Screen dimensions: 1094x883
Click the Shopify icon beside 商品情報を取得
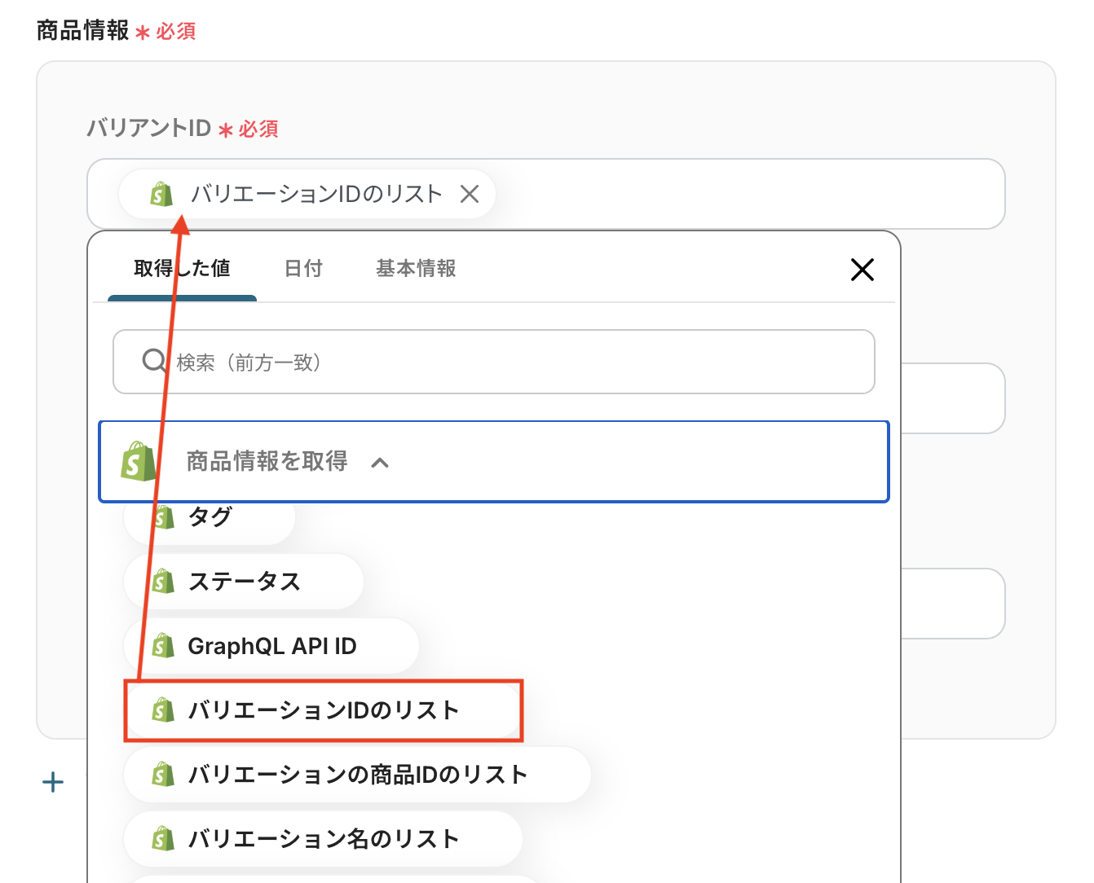point(137,462)
